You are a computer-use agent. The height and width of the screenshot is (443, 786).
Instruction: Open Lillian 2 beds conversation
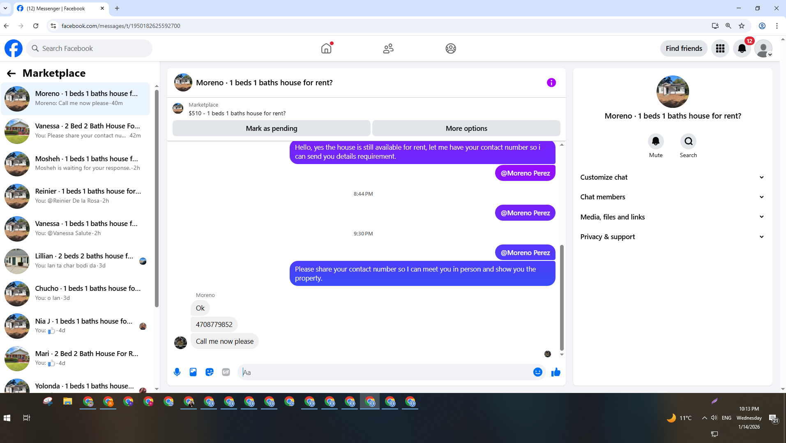click(76, 261)
